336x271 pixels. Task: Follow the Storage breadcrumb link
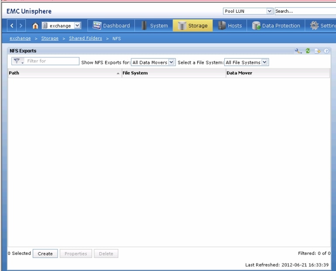tap(50, 38)
